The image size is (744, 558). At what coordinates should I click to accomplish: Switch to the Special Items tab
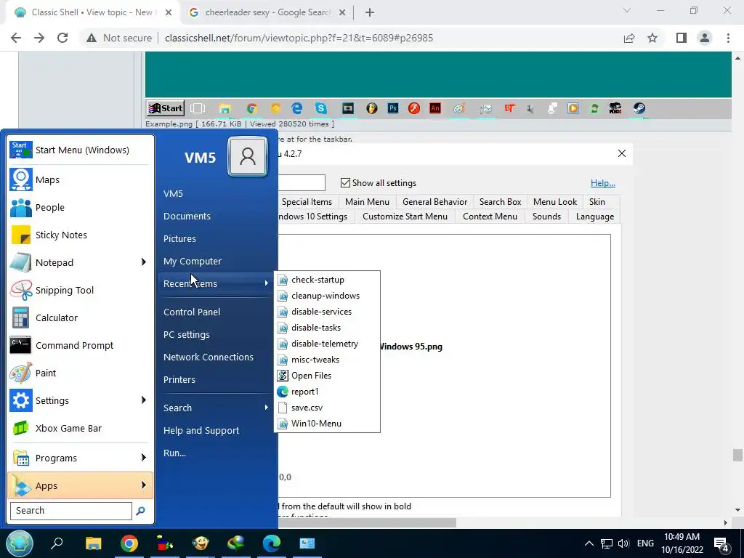(x=307, y=202)
